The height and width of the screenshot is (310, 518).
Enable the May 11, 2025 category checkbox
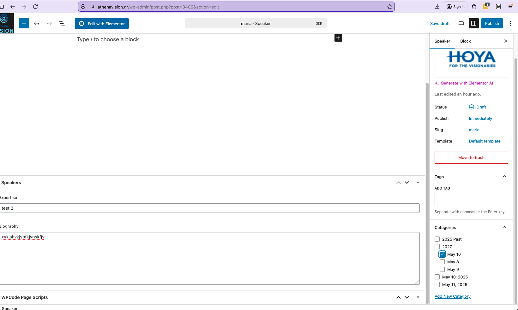pos(437,284)
